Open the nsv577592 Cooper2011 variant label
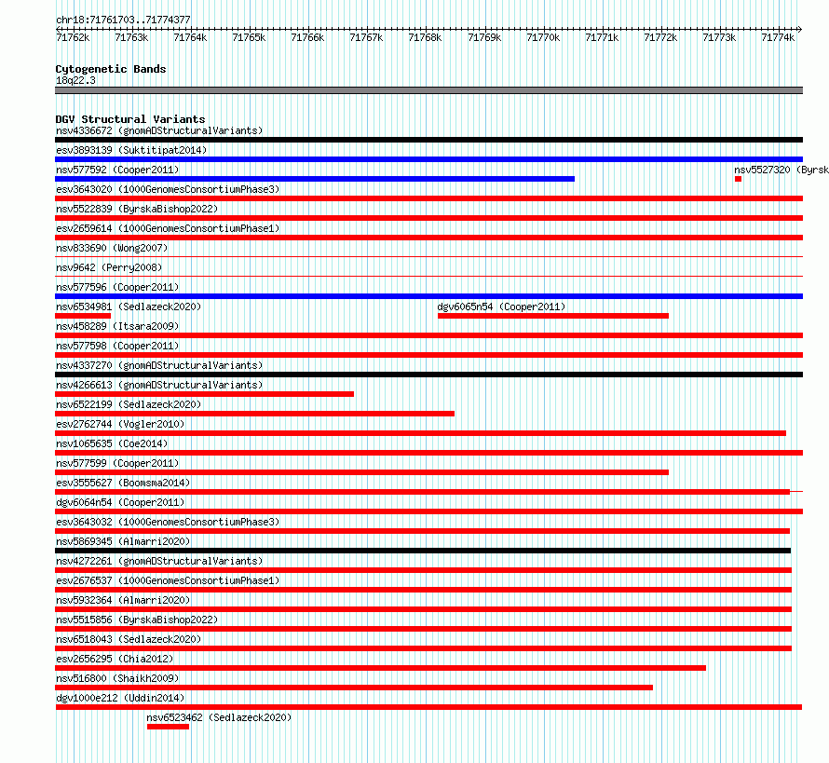The image size is (829, 763). click(117, 170)
